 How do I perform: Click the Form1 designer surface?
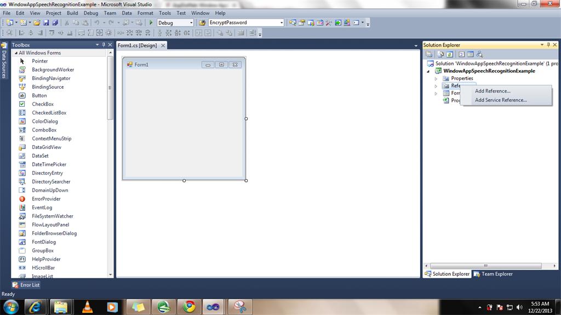pyautogui.click(x=184, y=123)
